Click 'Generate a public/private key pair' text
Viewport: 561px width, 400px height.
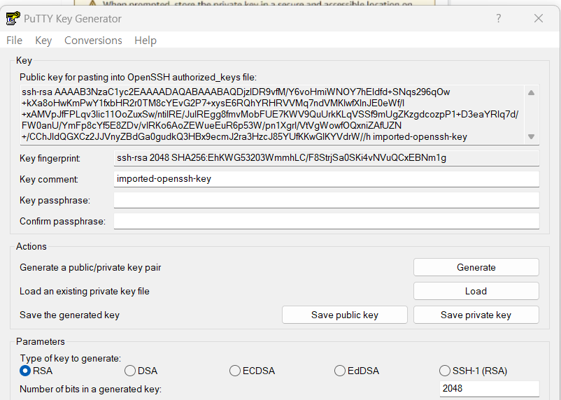[x=90, y=268]
